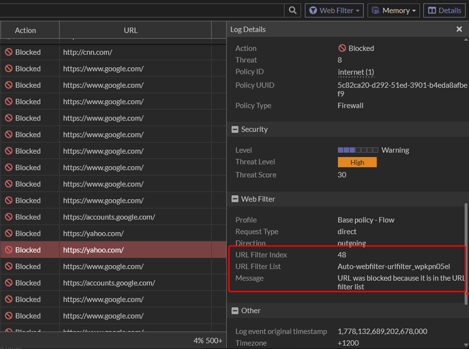
Task: Click the search magnifier icon
Action: [x=292, y=10]
